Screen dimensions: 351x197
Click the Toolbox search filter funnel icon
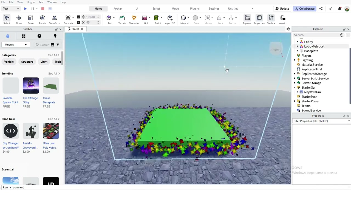point(58,45)
